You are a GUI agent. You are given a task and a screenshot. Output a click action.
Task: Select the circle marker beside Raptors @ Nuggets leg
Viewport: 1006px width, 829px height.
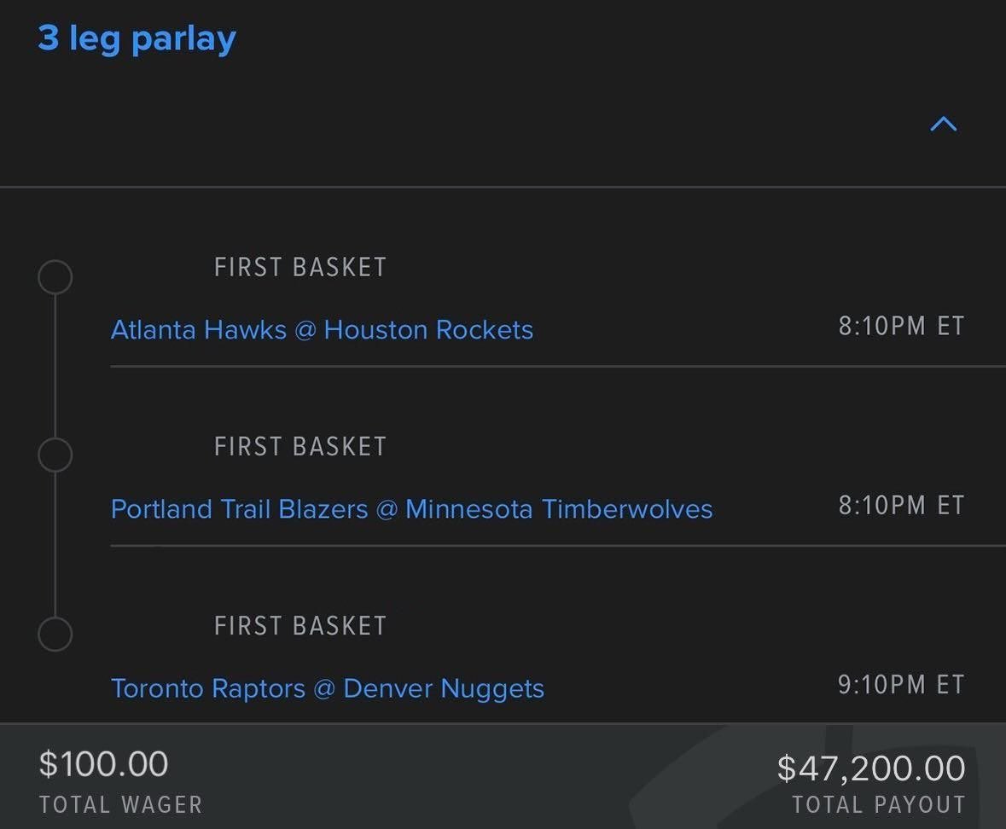[x=55, y=635]
